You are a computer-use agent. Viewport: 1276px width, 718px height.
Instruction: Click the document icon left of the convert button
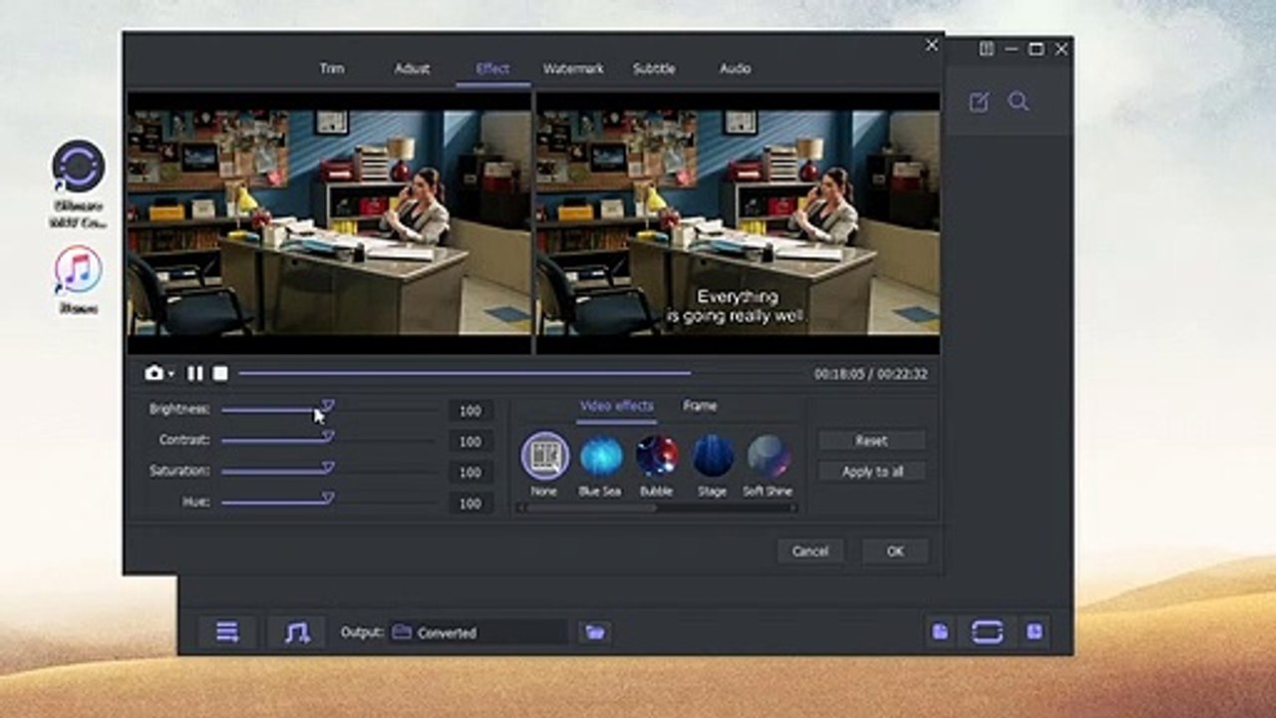point(939,632)
